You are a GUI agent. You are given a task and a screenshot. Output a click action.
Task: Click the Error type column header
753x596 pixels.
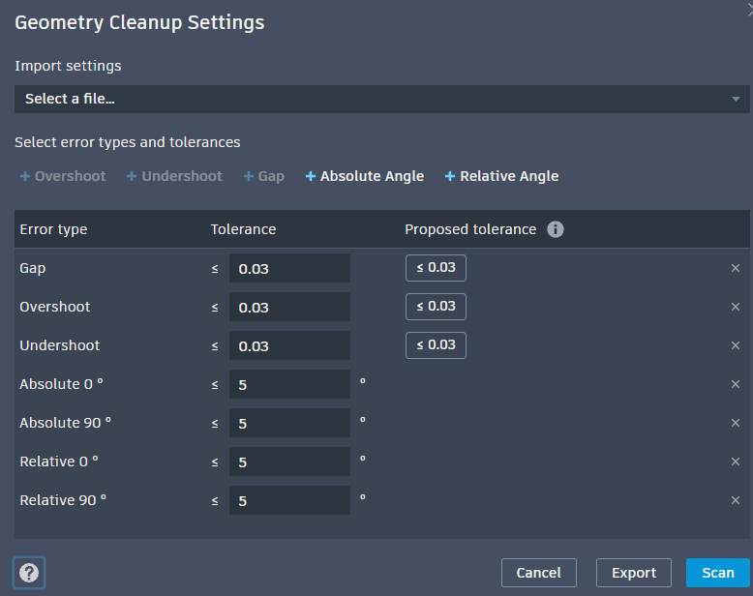tap(53, 229)
